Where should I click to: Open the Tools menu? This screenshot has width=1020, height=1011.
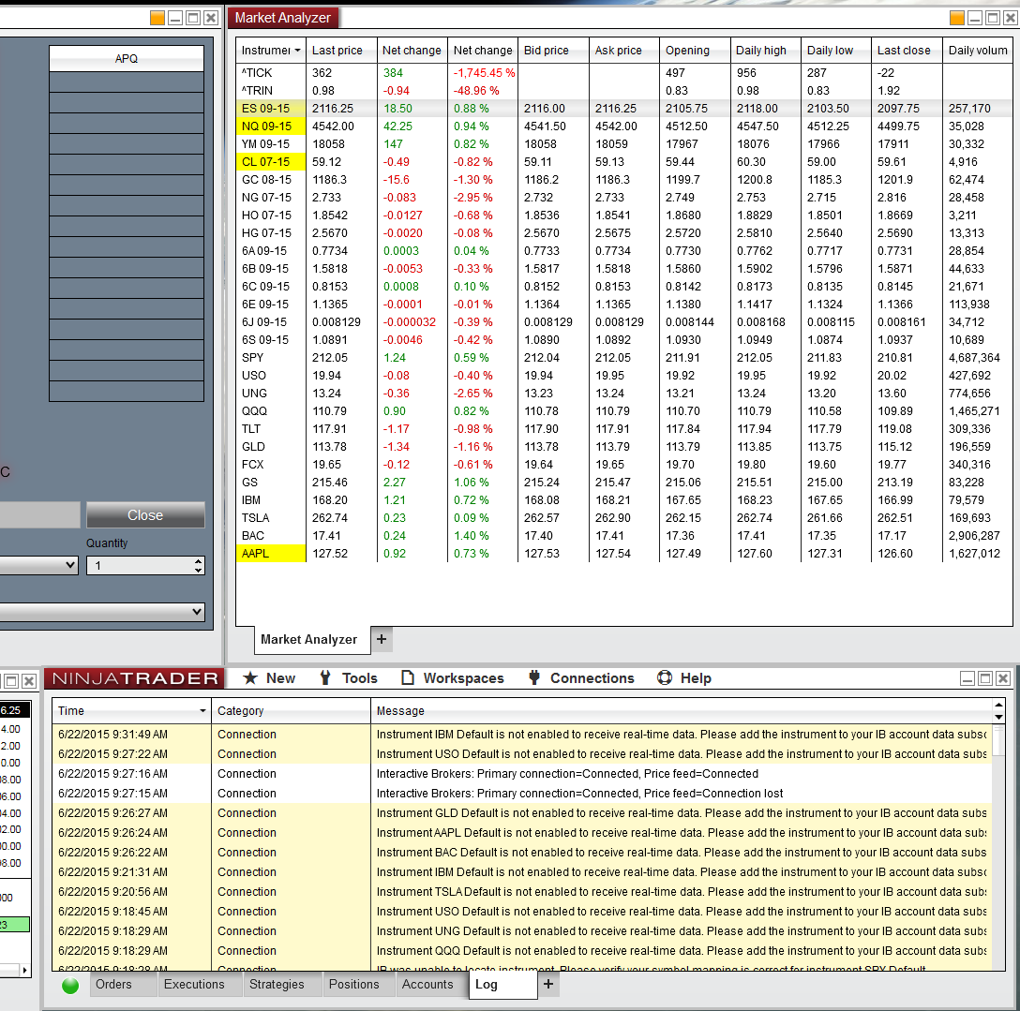point(348,678)
